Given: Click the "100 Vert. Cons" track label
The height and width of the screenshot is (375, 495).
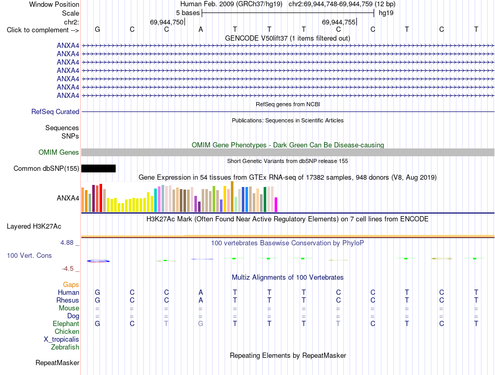Looking at the screenshot, I should 29,256.
